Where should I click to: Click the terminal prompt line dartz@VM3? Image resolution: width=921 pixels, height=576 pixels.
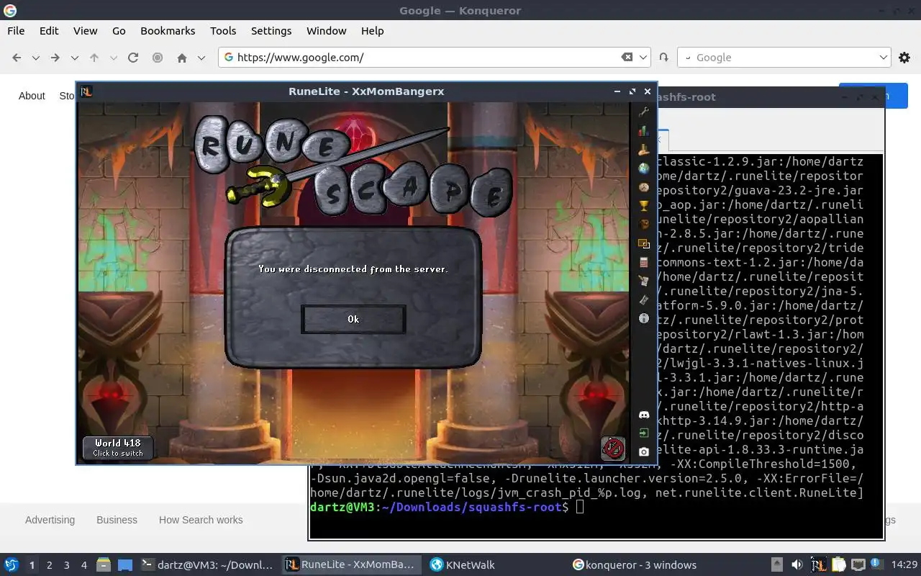pos(439,507)
